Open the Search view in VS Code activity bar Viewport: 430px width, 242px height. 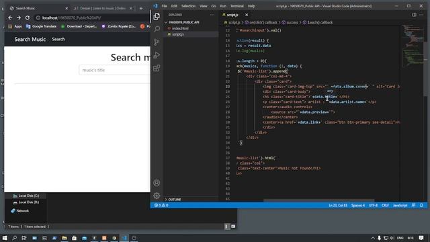pos(157,29)
